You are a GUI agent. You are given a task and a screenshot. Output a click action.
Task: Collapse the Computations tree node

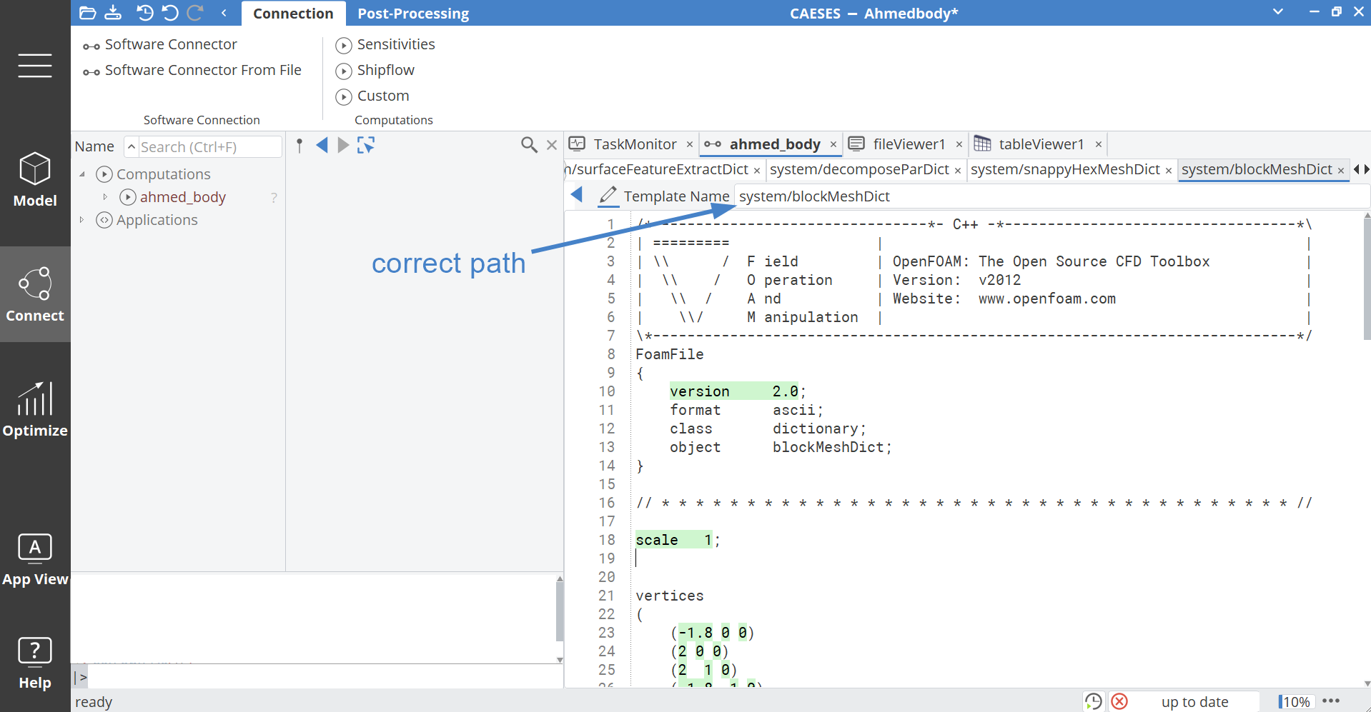coord(82,174)
